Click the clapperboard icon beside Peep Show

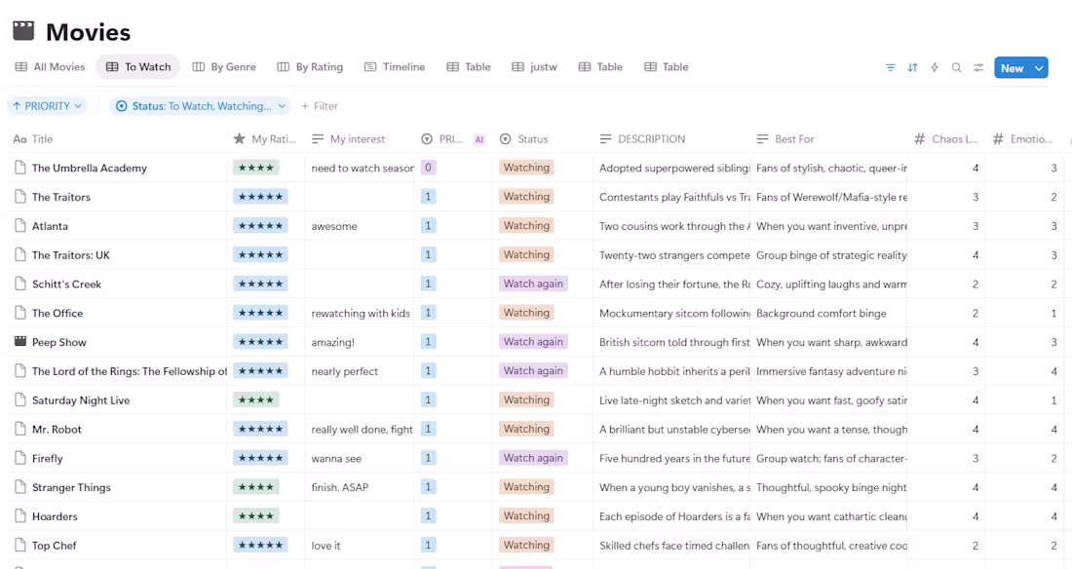[20, 341]
